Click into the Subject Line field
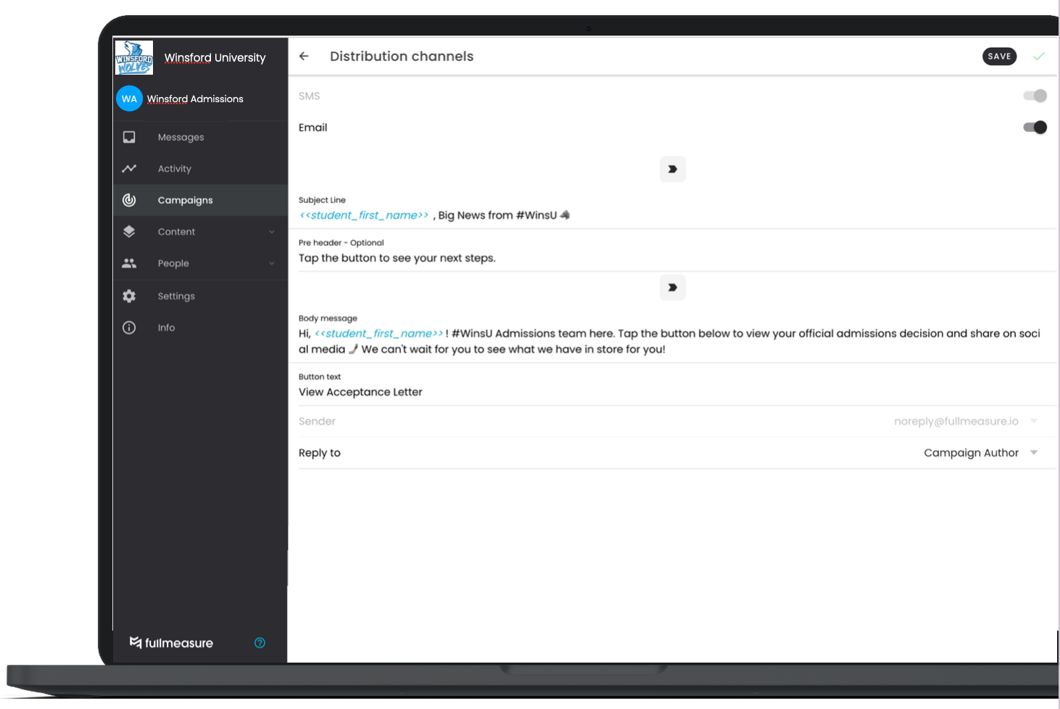The width and height of the screenshot is (1060, 709). pyautogui.click(x=677, y=210)
